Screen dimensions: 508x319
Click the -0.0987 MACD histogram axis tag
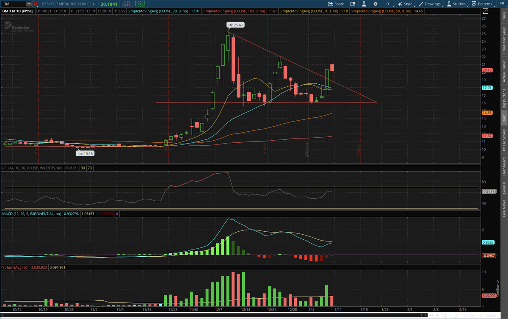(488, 255)
